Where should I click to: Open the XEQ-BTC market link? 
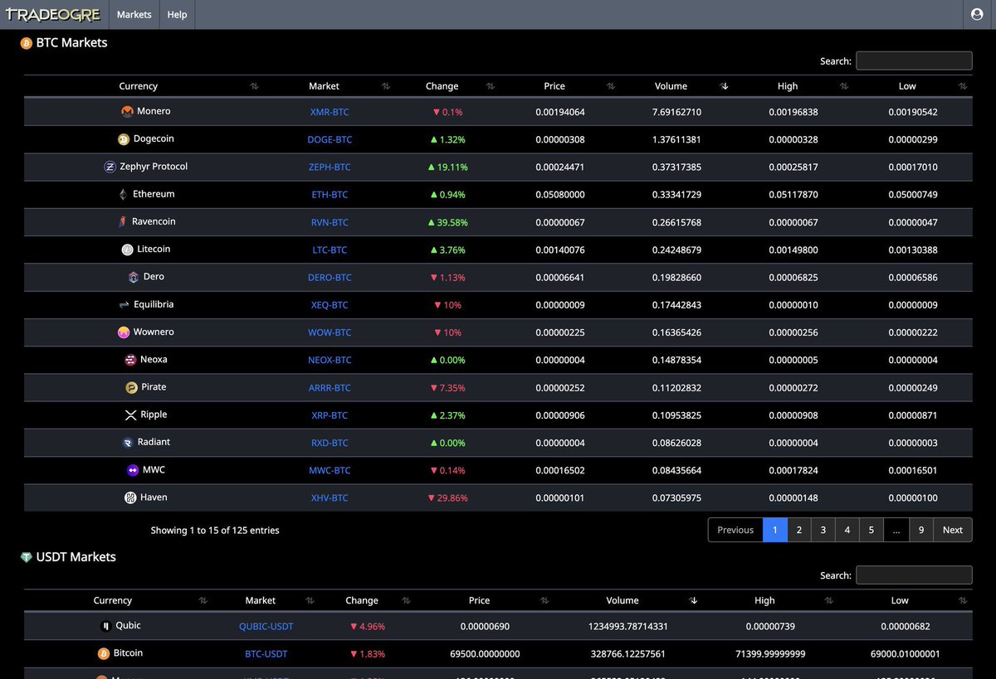[x=330, y=305]
